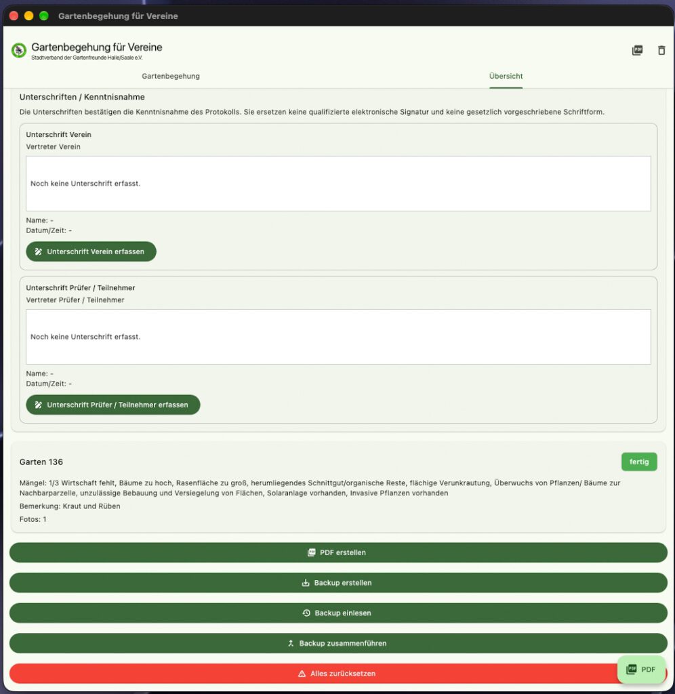The height and width of the screenshot is (694, 675).
Task: Click Unterschrift Verein erfassen button
Action: point(91,251)
